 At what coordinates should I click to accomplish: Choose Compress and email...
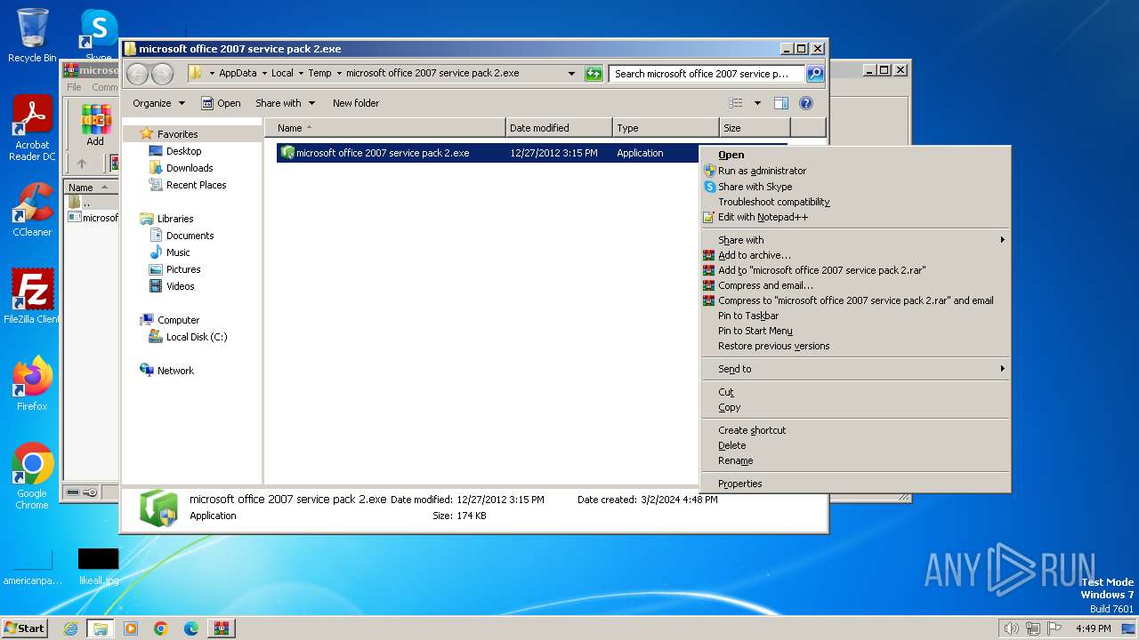click(855, 285)
